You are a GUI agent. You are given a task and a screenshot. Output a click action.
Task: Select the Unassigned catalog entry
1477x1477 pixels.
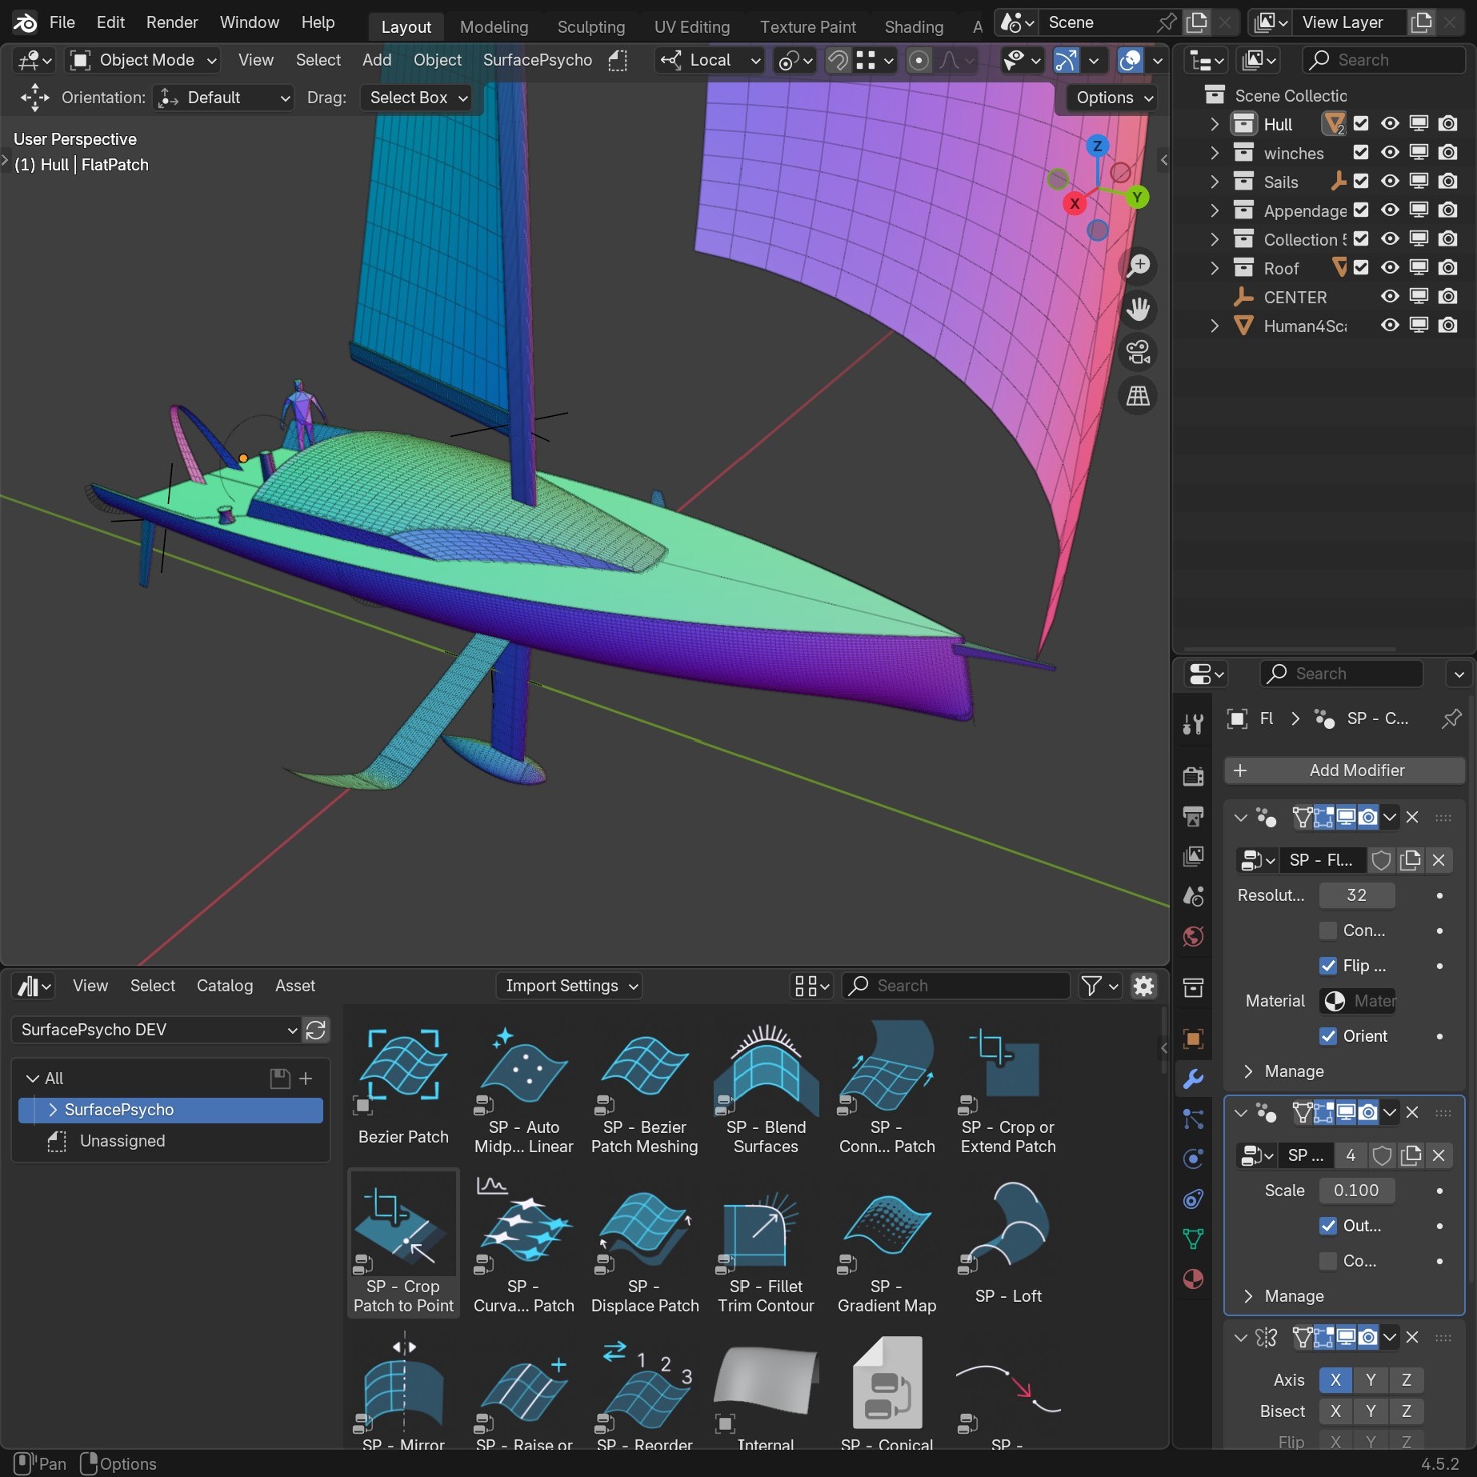pyautogui.click(x=170, y=1141)
